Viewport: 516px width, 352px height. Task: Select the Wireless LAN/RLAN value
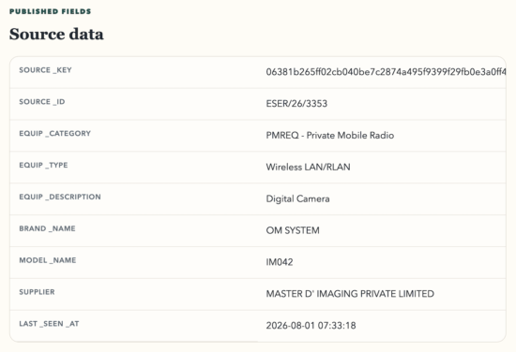click(308, 168)
